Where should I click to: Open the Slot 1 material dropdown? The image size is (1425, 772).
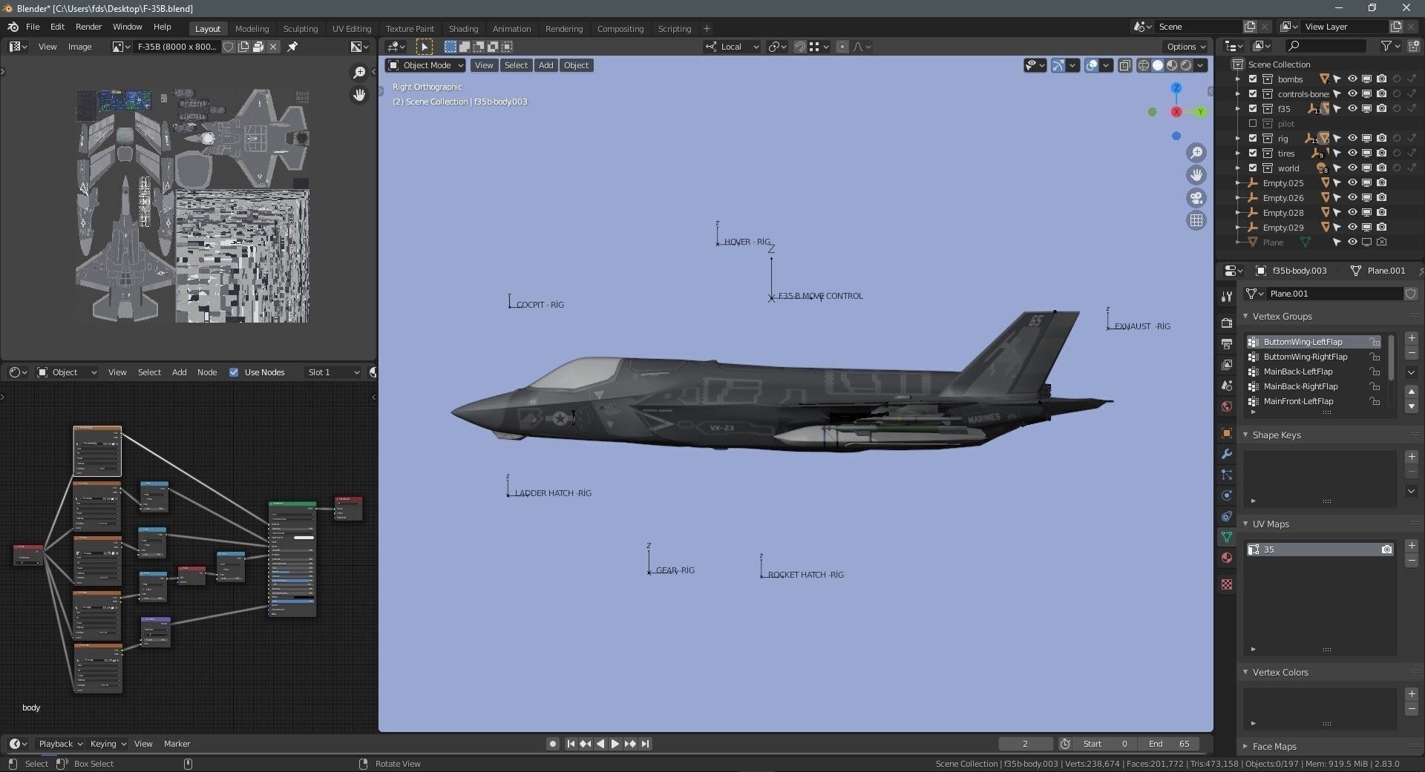[333, 372]
